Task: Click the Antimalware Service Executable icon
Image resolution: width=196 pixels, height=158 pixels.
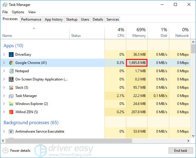Action: (11, 131)
